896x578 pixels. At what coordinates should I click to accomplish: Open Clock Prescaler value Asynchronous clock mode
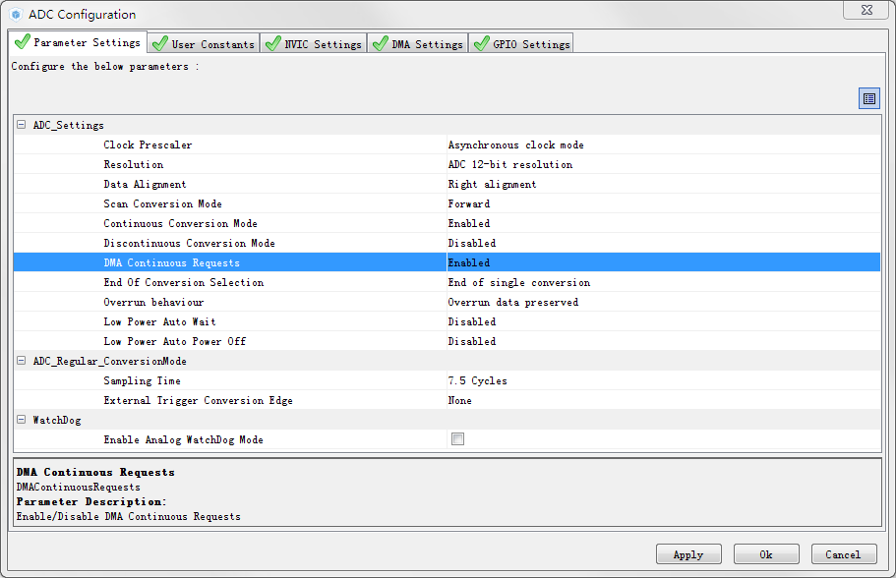(x=664, y=145)
